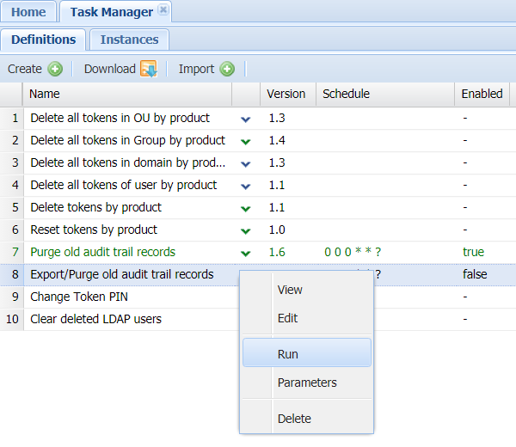Click the green plus icon beside Import
516x447 pixels.
(227, 69)
